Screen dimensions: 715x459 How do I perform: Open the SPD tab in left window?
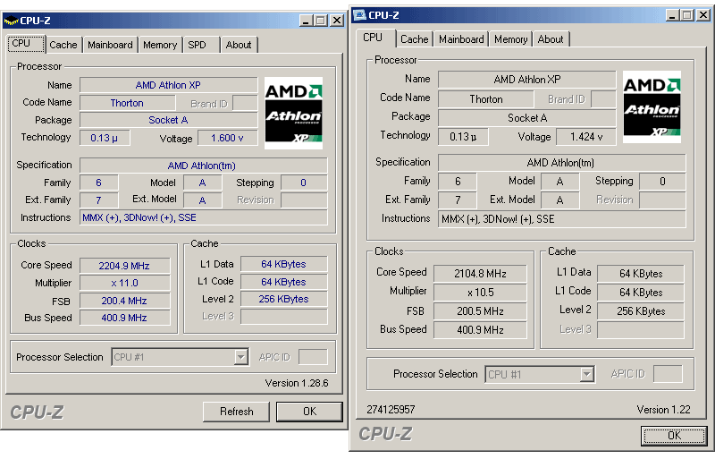[x=198, y=45]
